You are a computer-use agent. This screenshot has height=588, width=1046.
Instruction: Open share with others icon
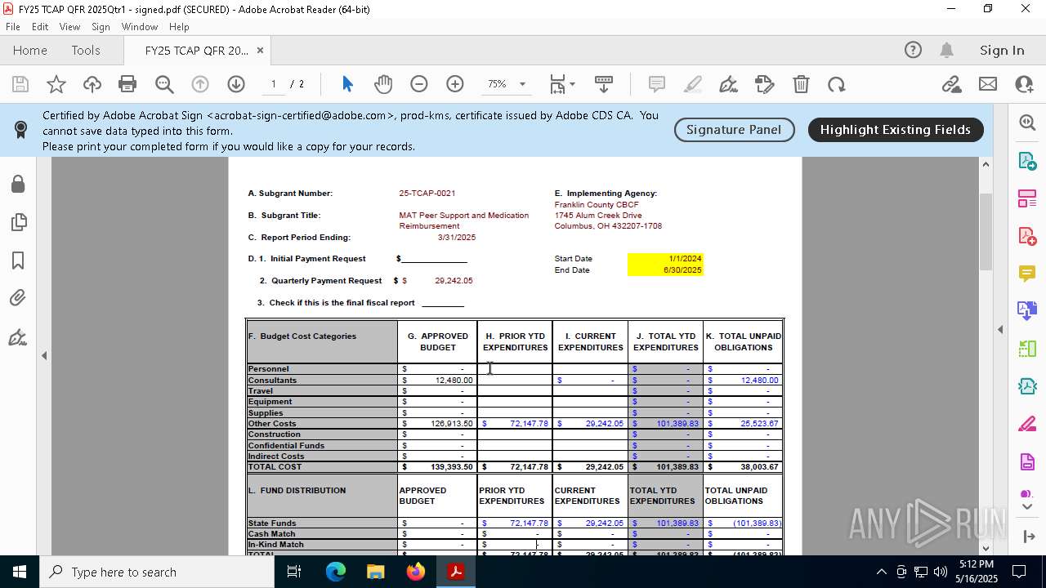pos(1024,84)
